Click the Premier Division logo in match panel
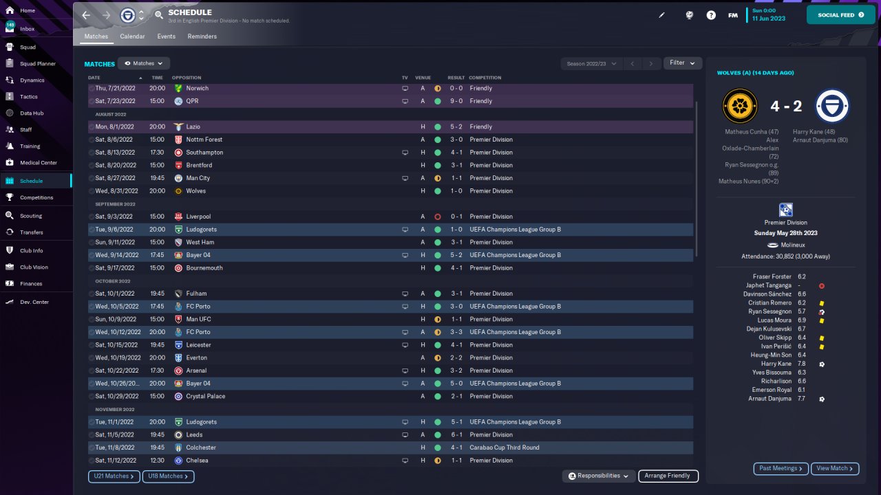The image size is (881, 495). click(786, 210)
